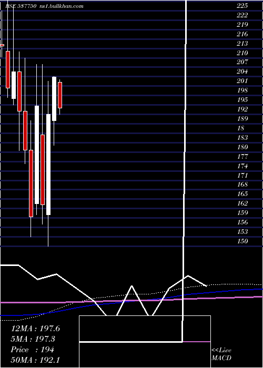Click the Price : 194 value
The width and height of the screenshot is (263, 368).
33,350
